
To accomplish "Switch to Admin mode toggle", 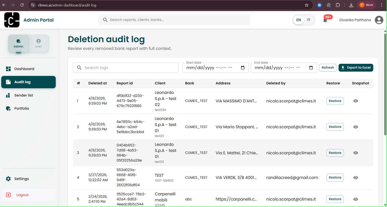I will pos(18,44).
